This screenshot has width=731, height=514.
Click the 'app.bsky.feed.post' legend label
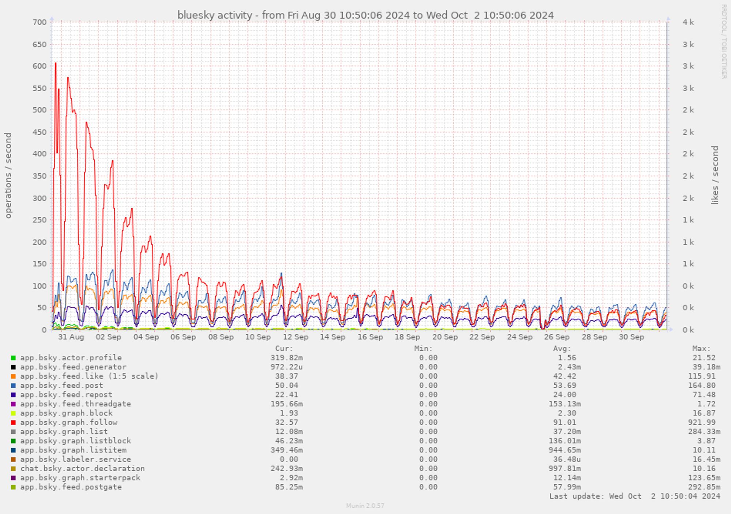(x=61, y=385)
